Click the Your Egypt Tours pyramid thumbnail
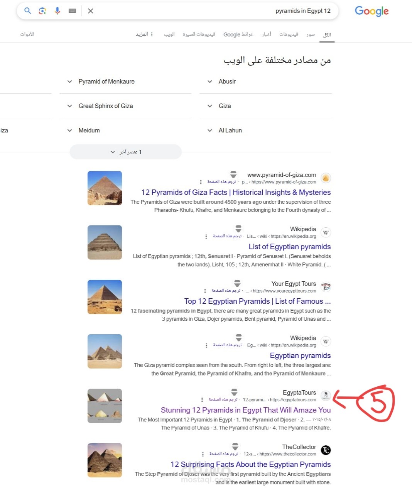 click(105, 297)
